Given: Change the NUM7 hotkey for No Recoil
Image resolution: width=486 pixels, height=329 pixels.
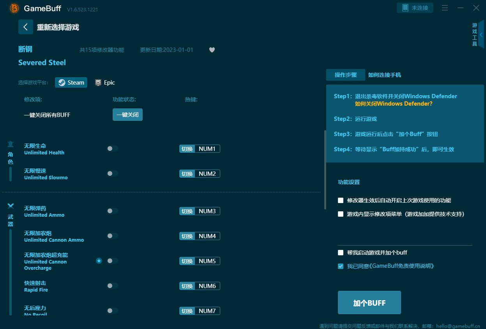Looking at the screenshot, I should point(207,311).
